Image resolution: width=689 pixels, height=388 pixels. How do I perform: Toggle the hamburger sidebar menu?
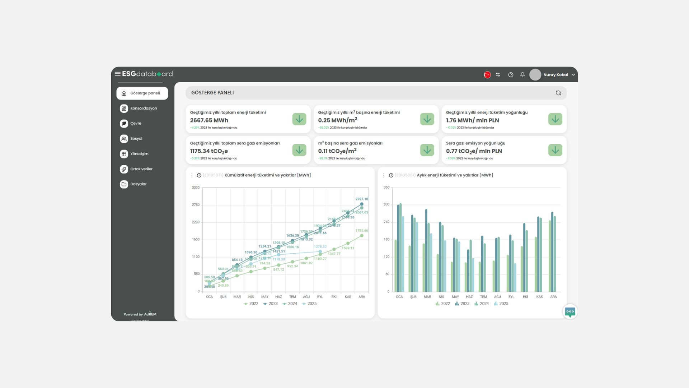coord(117,74)
